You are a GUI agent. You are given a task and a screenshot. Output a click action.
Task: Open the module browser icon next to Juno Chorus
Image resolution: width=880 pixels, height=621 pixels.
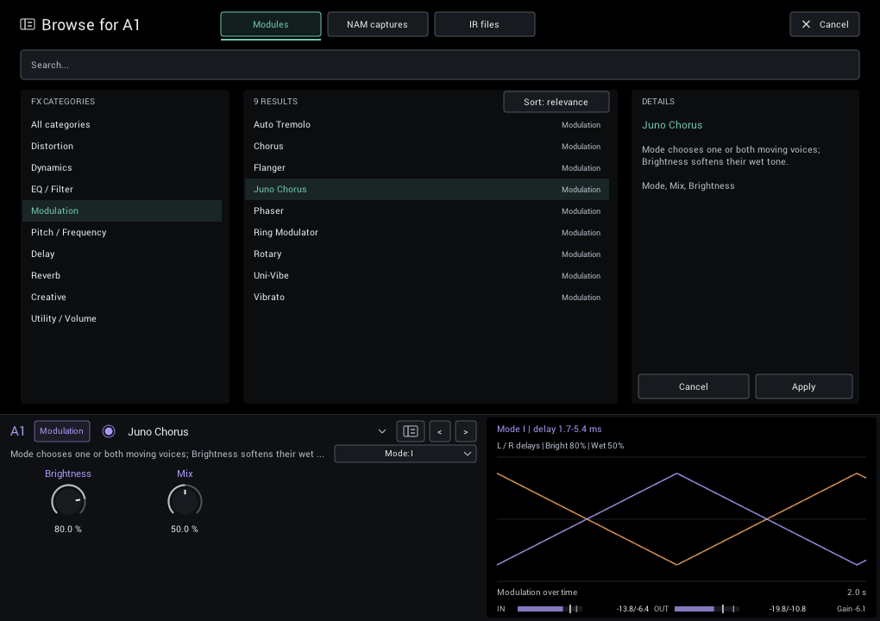pyautogui.click(x=411, y=431)
